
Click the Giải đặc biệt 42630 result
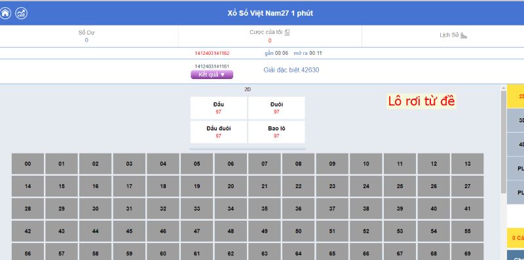(x=291, y=70)
